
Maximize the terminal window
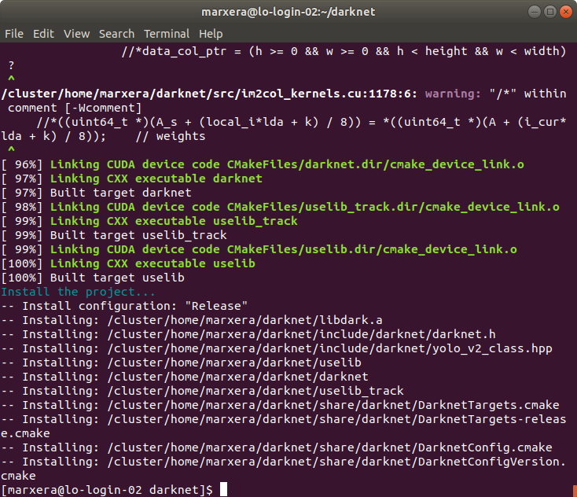coord(550,12)
